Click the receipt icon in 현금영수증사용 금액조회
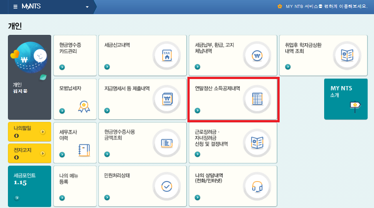This screenshot has width=374, height=208. [x=167, y=143]
